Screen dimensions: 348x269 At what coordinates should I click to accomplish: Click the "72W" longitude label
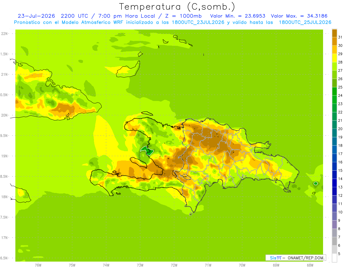tap(174, 265)
